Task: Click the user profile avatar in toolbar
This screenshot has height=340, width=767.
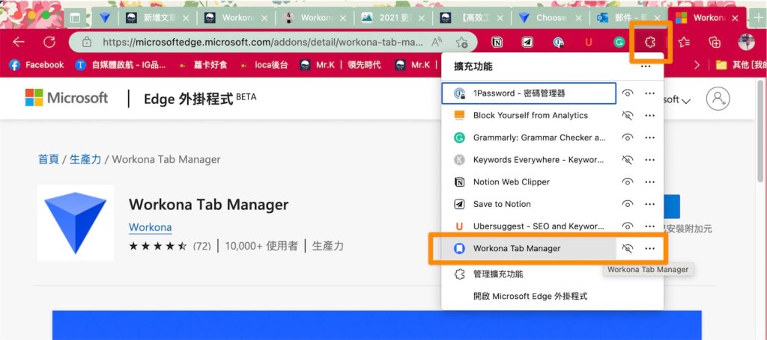Action: coord(746,42)
